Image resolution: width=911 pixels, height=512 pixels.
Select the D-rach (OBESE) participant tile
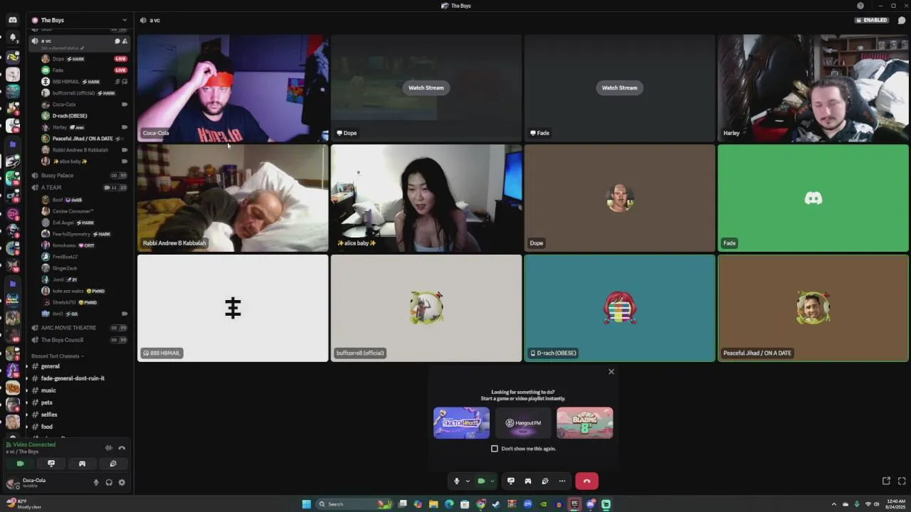coord(619,308)
